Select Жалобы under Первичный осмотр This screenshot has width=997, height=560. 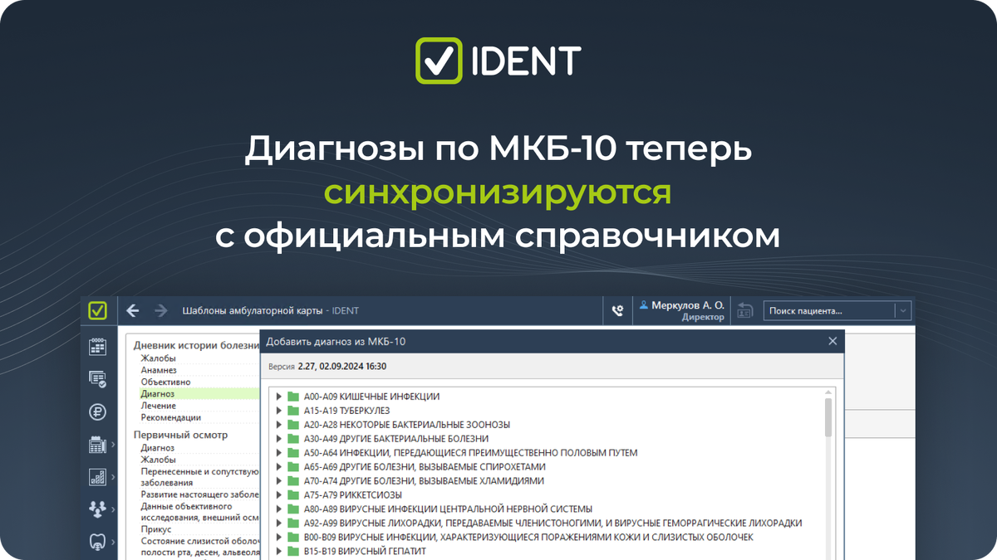(x=158, y=460)
